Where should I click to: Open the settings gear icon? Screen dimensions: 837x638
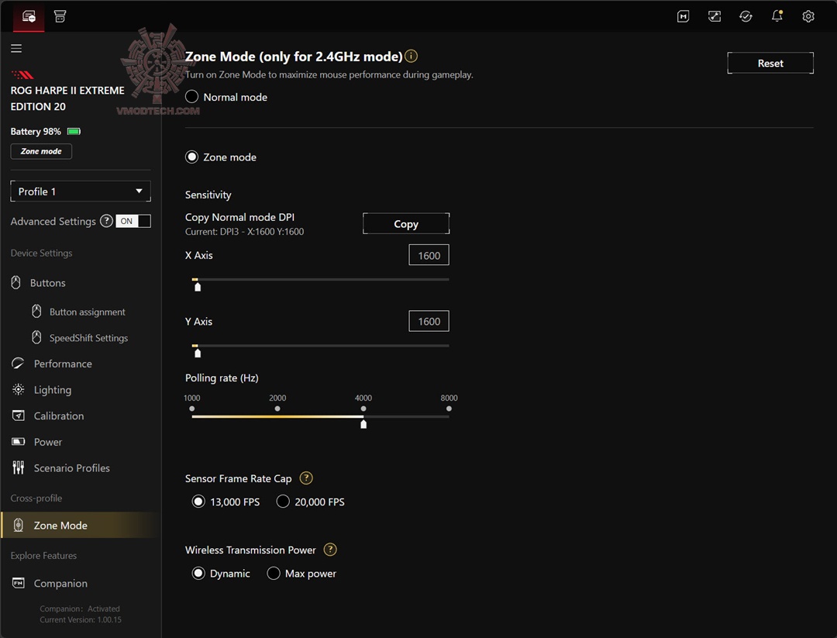[x=808, y=16]
